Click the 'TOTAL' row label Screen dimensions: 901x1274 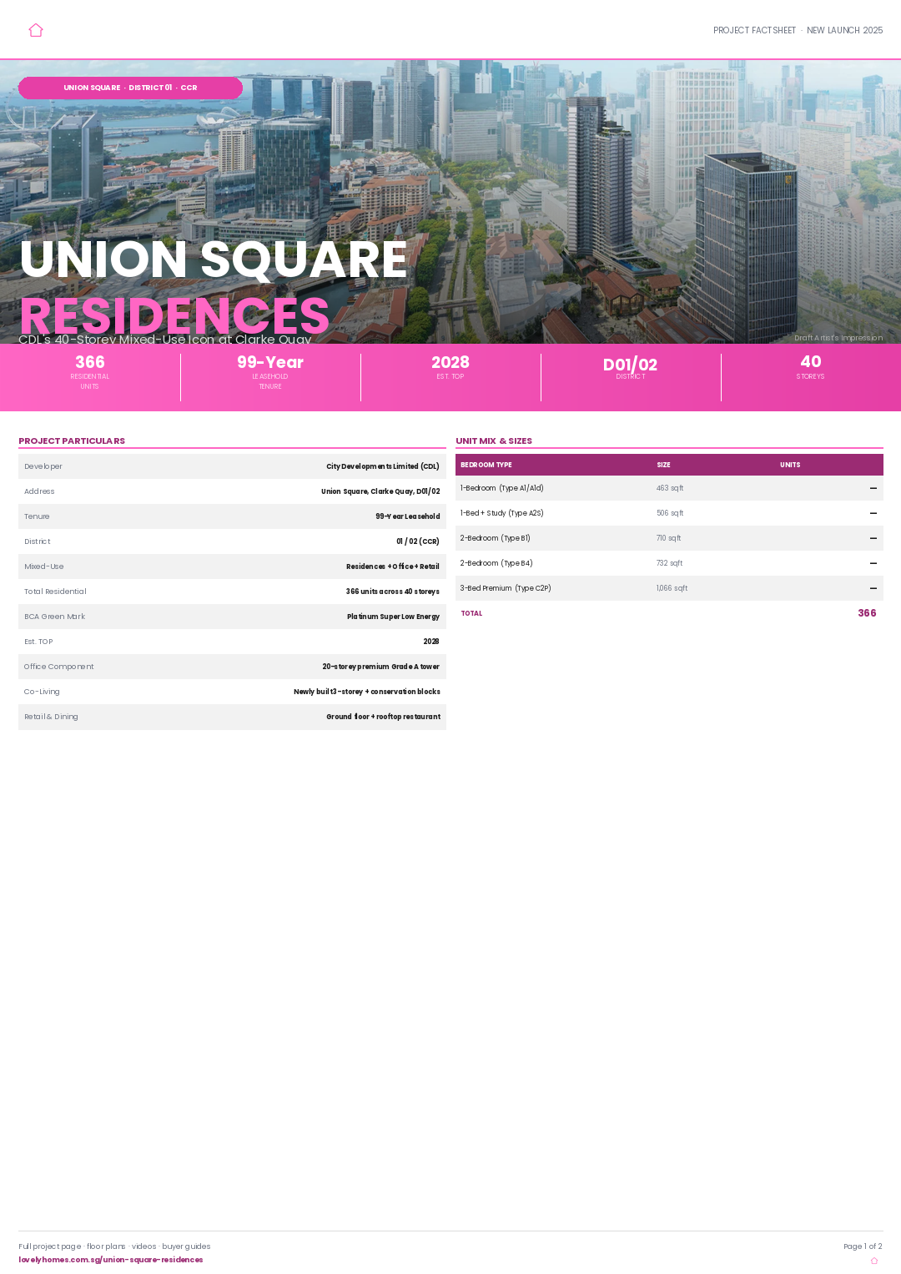(471, 613)
